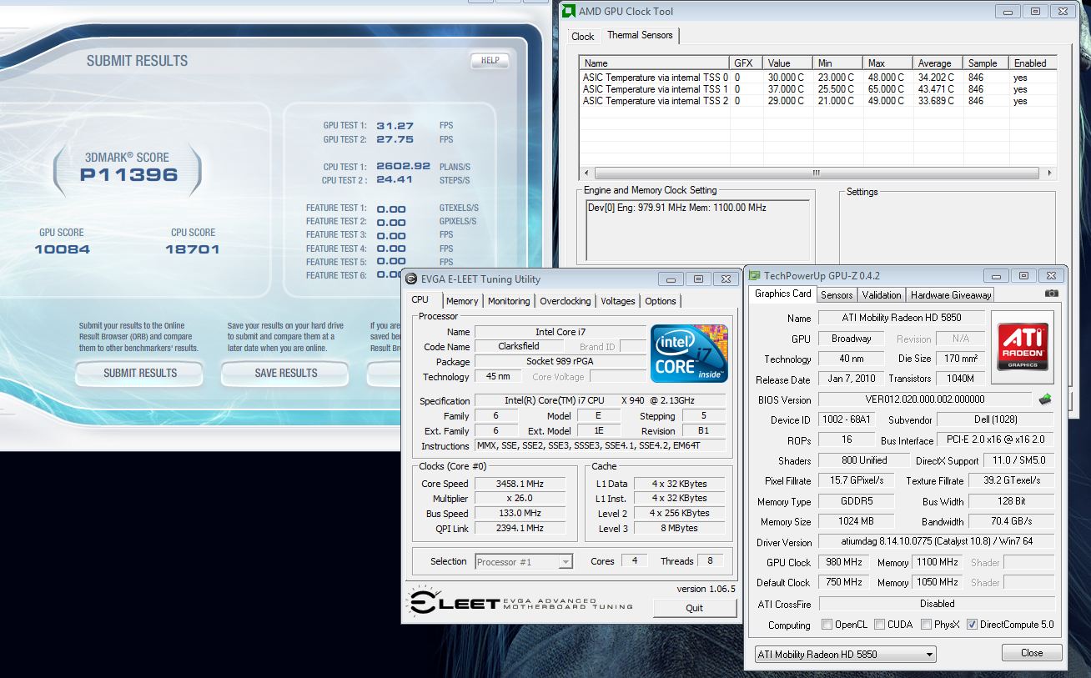
Task: Open the Validation tab in GPU-Z
Action: click(882, 295)
